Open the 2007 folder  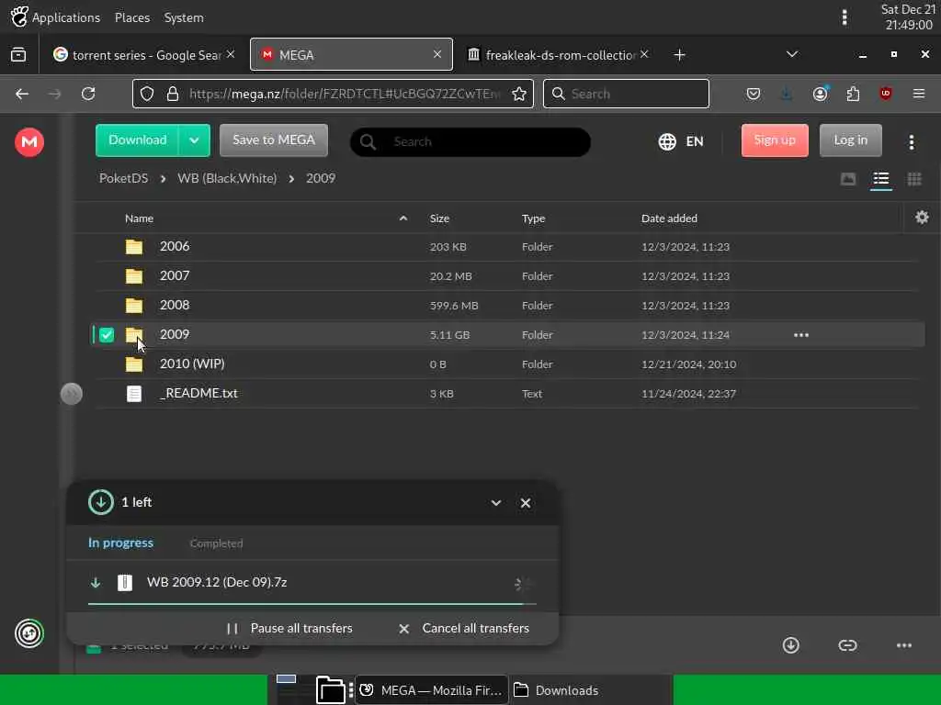click(506, 275)
